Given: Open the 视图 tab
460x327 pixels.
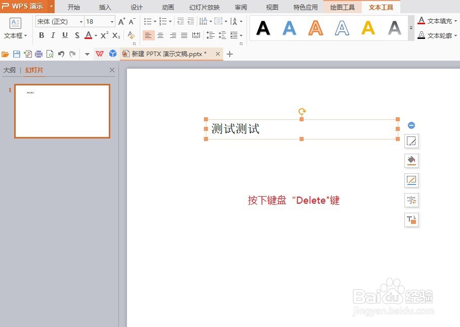Looking at the screenshot, I should (272, 7).
